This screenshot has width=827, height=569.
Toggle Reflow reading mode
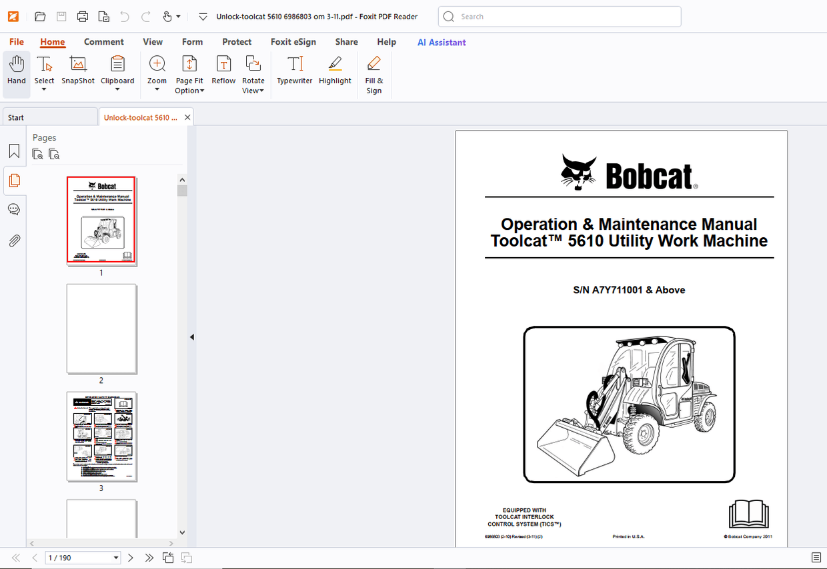[223, 72]
